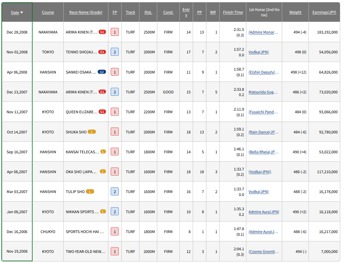
Task: Sort by Race Name (Grade) header
Action: tap(86, 12)
